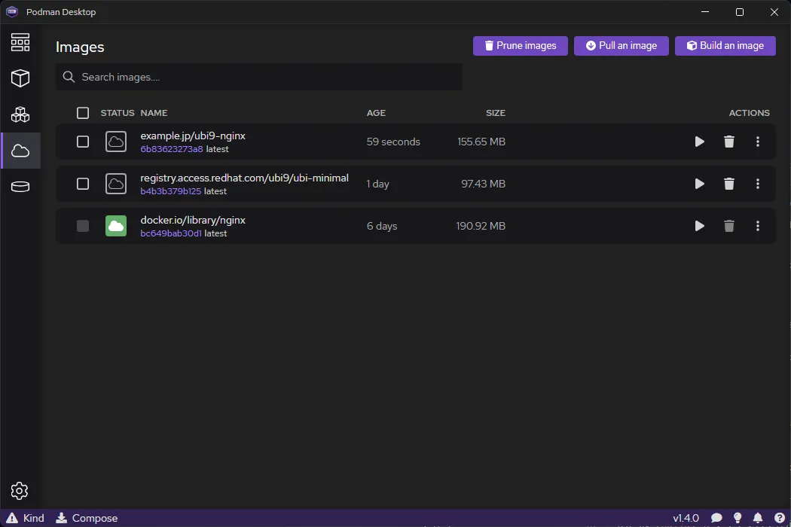Click Build an image button
Viewport: 791px width, 527px height.
pyautogui.click(x=725, y=46)
